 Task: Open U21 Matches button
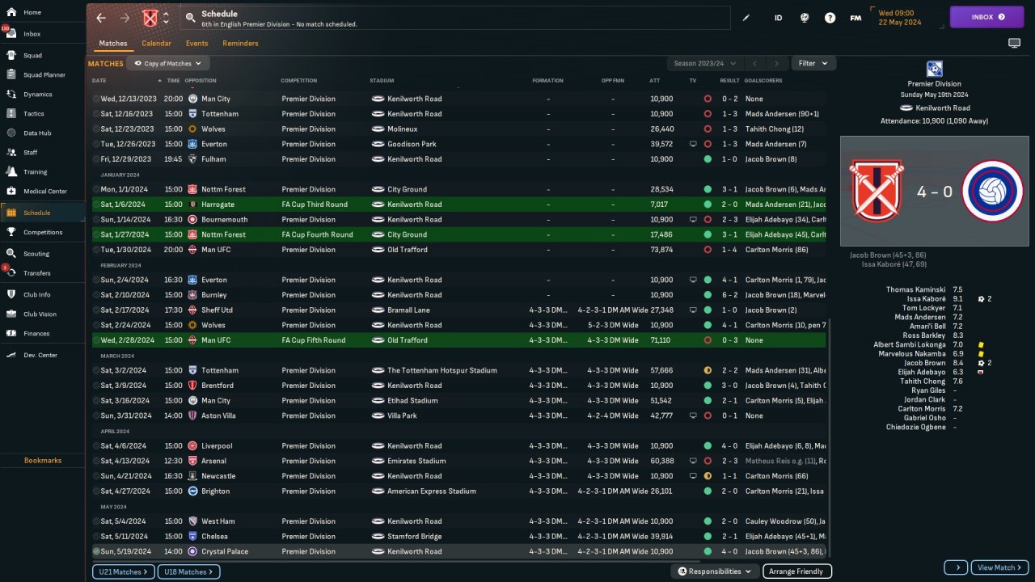122,572
